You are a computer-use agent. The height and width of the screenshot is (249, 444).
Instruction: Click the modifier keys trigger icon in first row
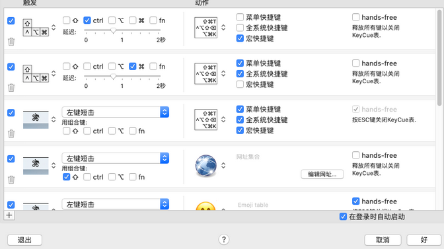pos(36,28)
